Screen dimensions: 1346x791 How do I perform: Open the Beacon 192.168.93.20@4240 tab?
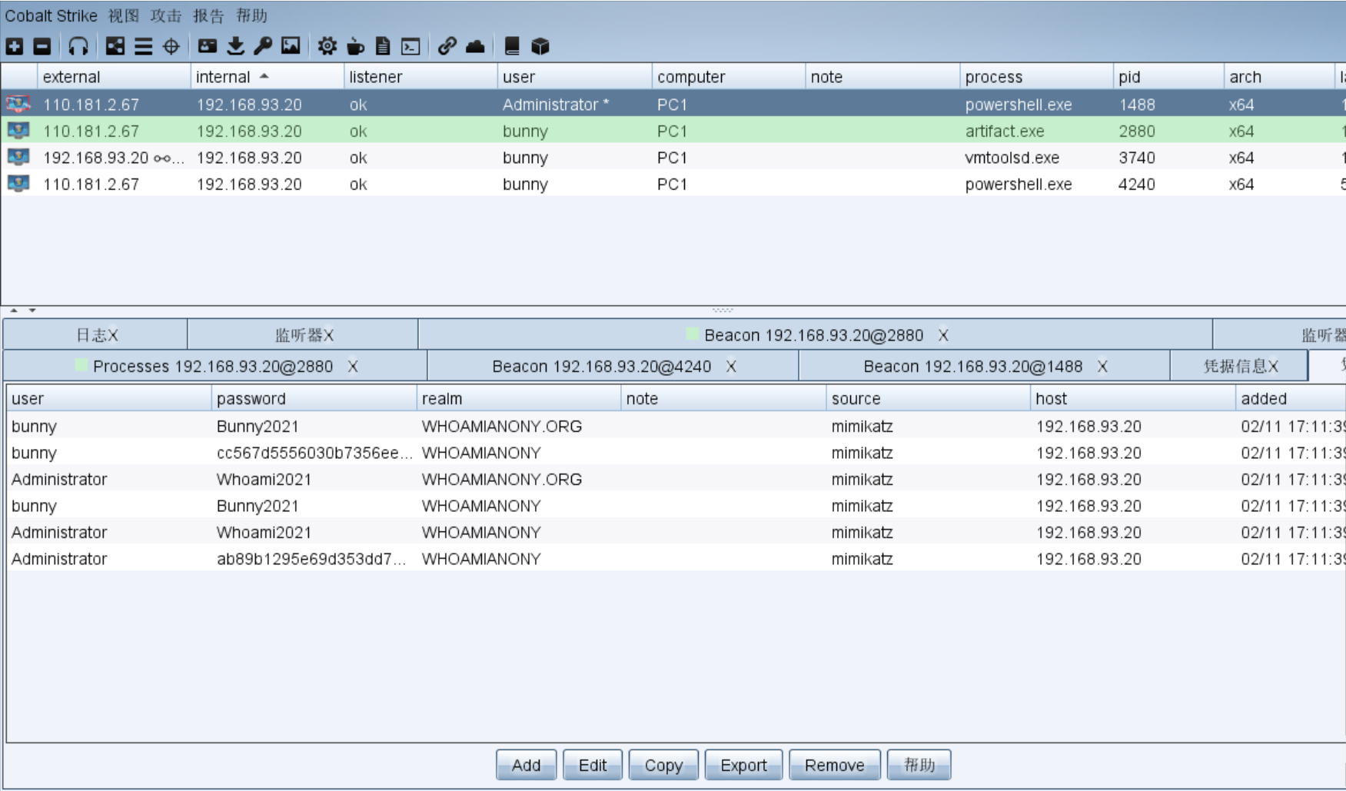(613, 367)
